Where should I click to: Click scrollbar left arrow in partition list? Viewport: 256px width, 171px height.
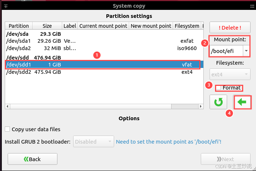[7, 106]
